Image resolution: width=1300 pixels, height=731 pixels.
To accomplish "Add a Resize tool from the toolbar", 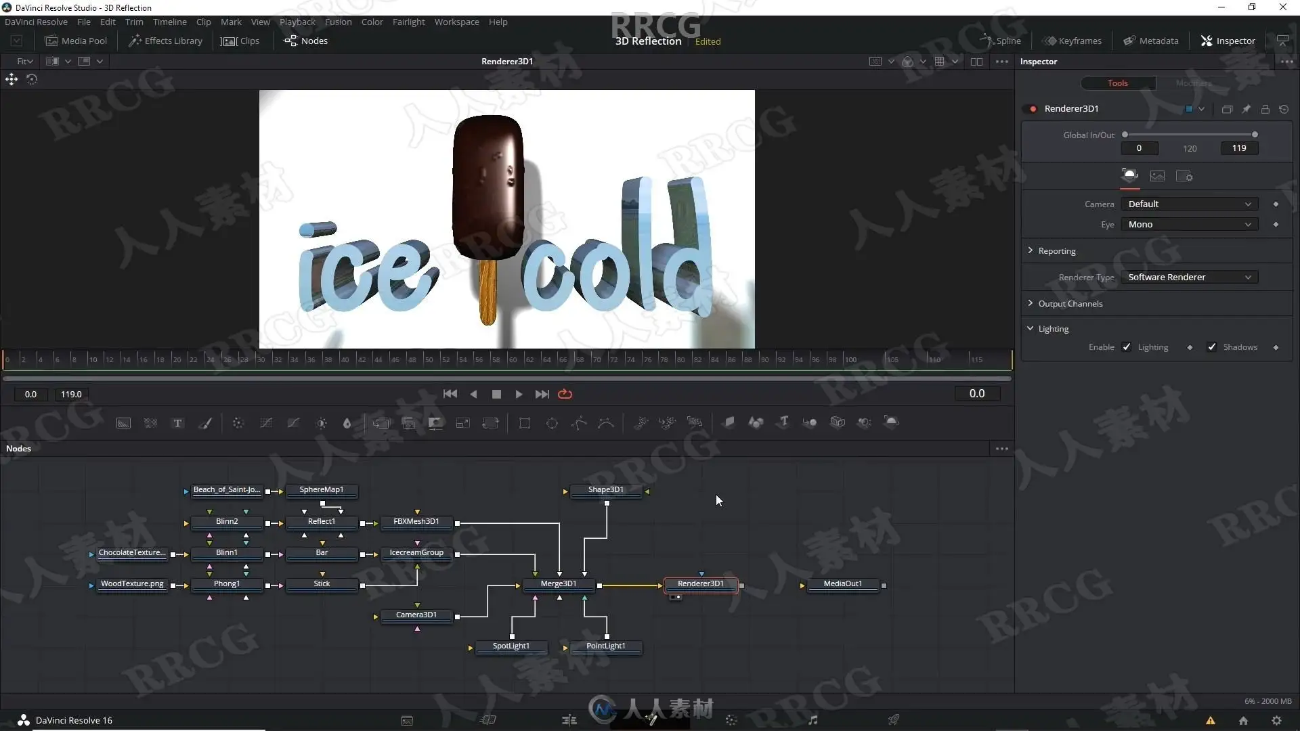I will 462,423.
